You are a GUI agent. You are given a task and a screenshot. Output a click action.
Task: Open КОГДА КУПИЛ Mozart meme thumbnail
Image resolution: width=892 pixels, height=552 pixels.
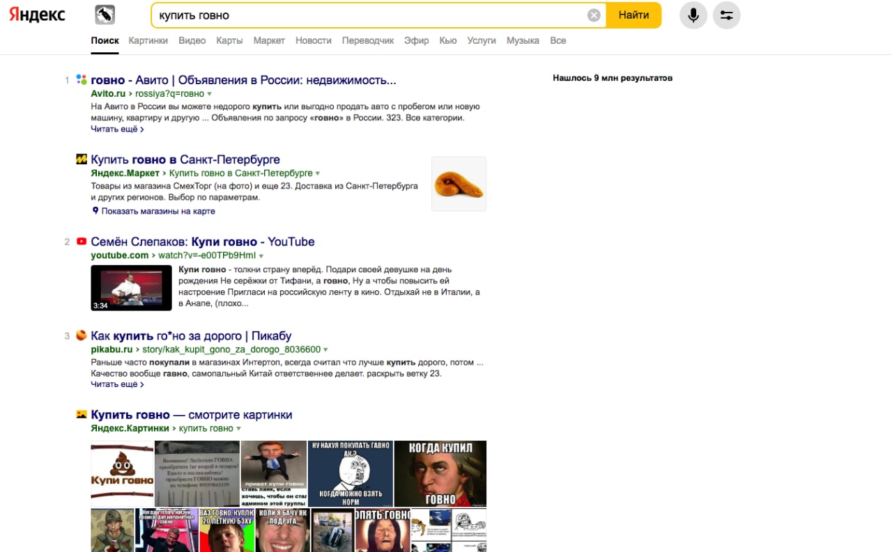[440, 473]
